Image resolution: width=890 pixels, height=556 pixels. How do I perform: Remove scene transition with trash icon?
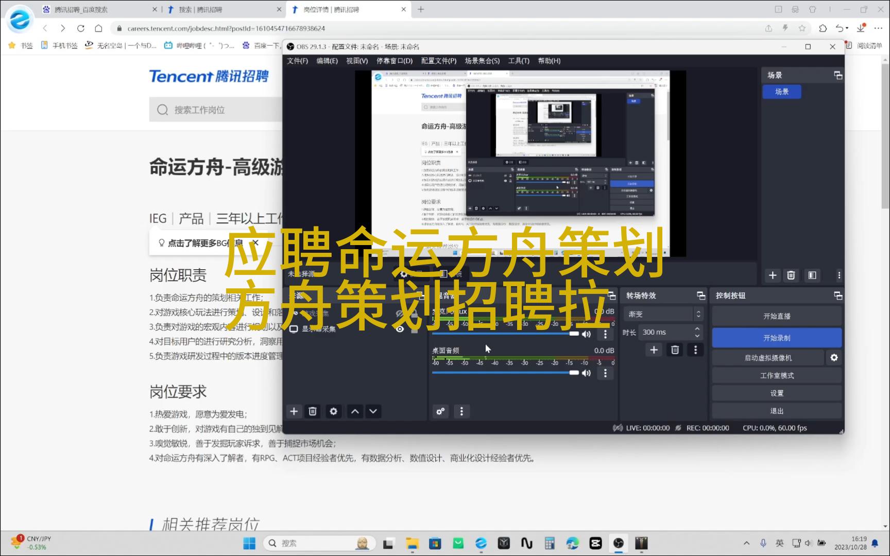pyautogui.click(x=675, y=350)
